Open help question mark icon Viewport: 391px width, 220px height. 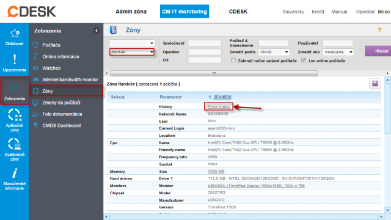(379, 30)
